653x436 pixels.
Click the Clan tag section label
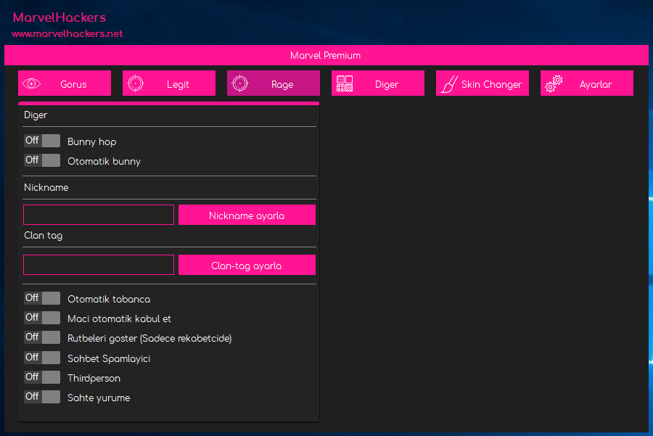(44, 236)
